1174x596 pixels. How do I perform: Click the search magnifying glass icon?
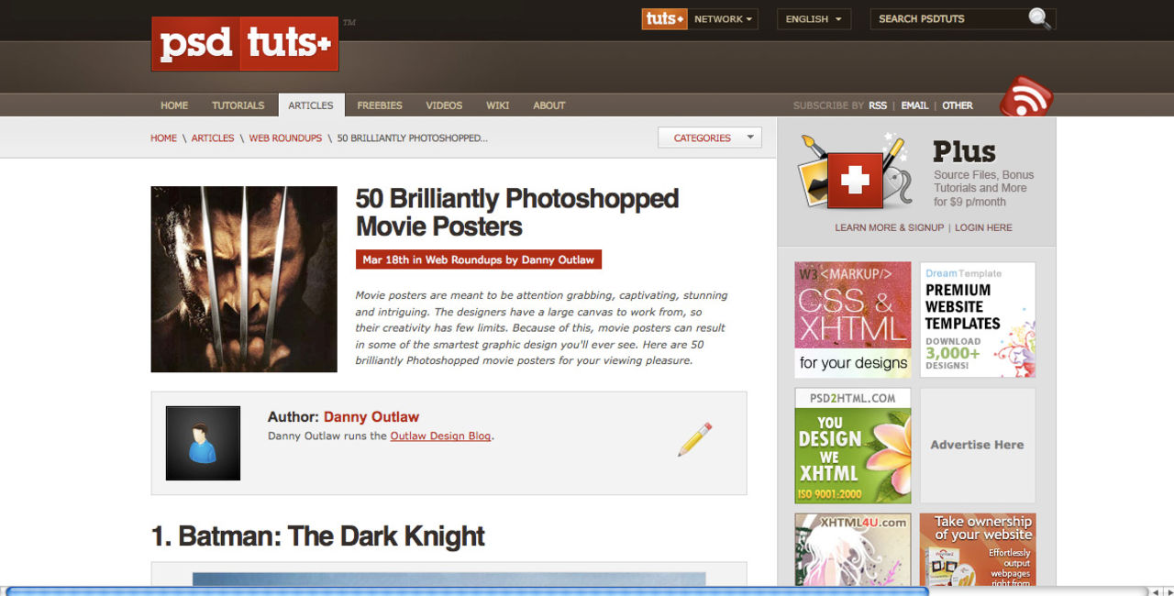[1039, 18]
